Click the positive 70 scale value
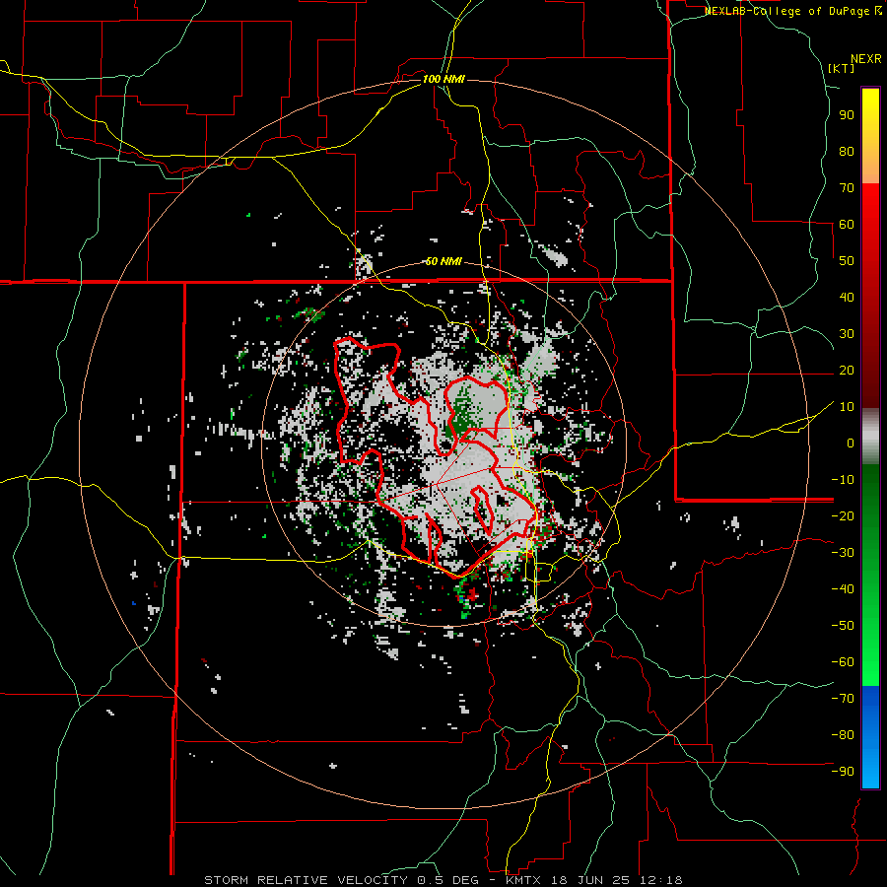This screenshot has height=887, width=887. (847, 188)
